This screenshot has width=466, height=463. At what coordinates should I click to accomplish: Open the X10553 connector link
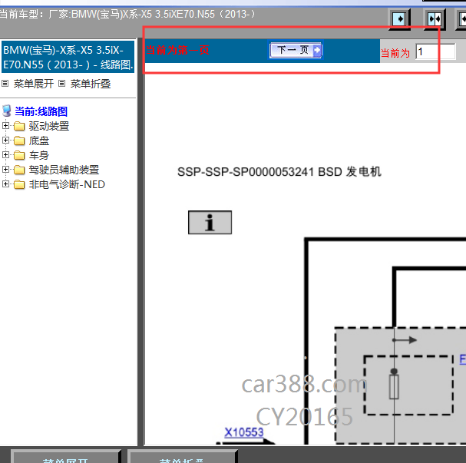pyautogui.click(x=244, y=432)
